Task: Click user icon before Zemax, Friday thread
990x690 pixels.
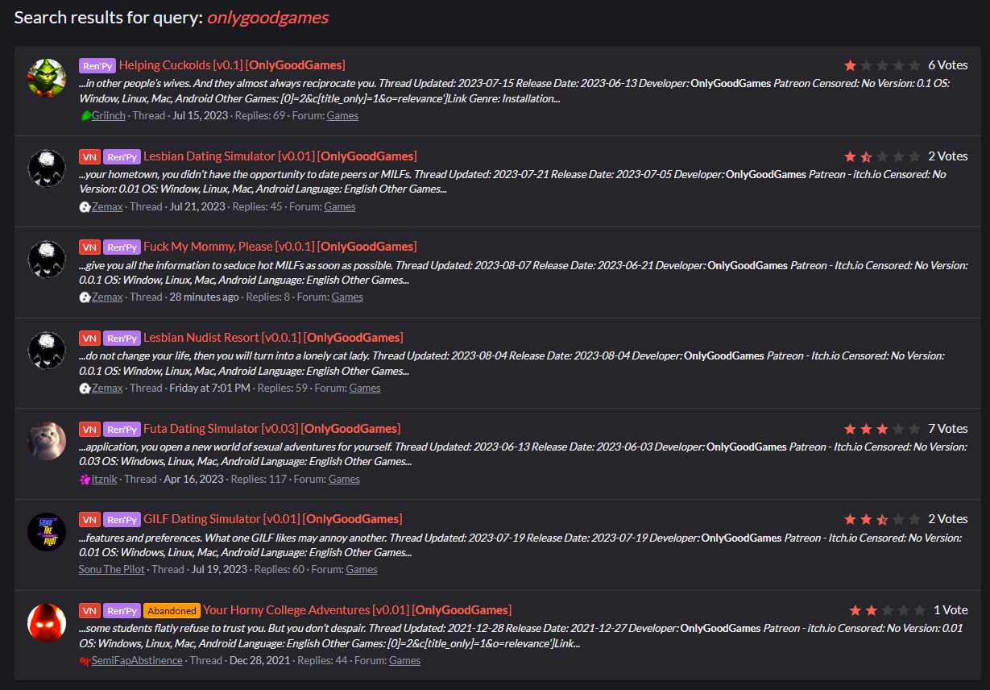Action: (85, 388)
